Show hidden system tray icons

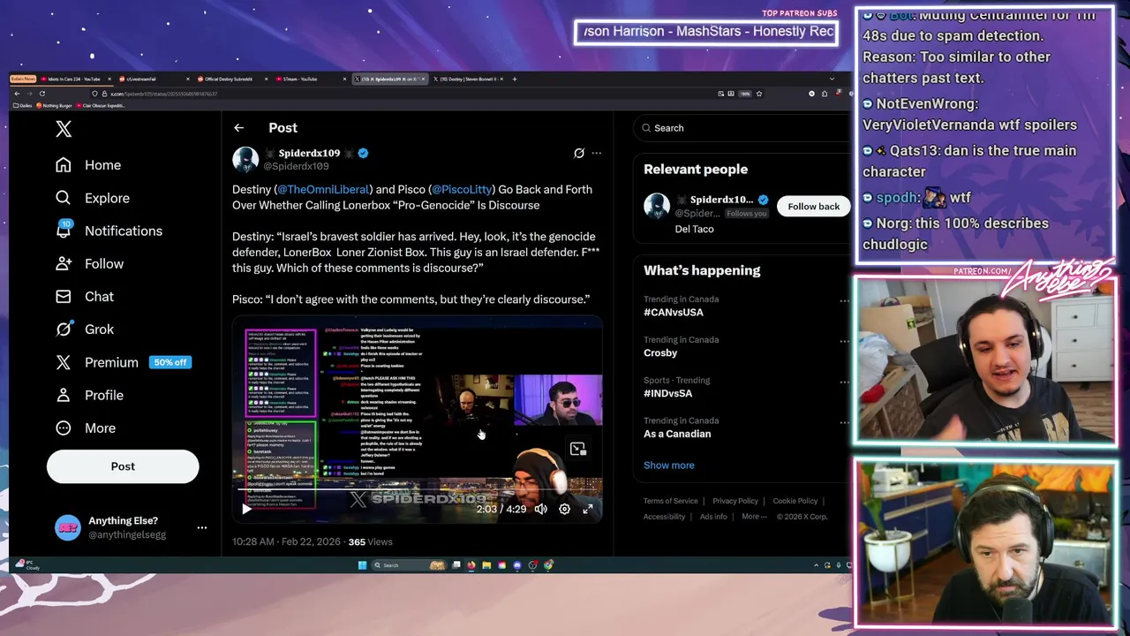(x=816, y=565)
